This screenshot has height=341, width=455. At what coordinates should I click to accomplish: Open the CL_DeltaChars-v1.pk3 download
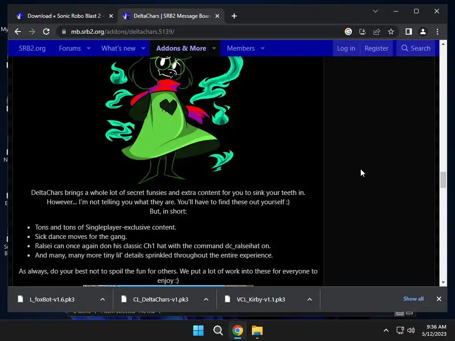click(x=160, y=299)
